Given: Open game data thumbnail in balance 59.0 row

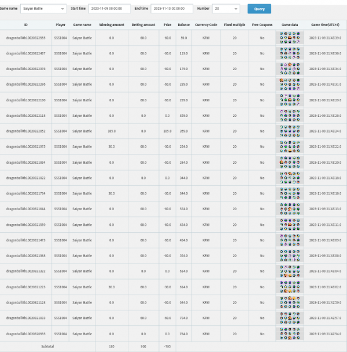Looking at the screenshot, I should (290, 38).
